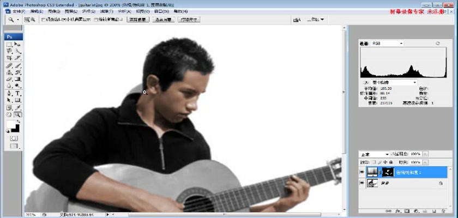This screenshot has width=458, height=218.
Task: Select the Healing Brush tool
Action: point(9,65)
